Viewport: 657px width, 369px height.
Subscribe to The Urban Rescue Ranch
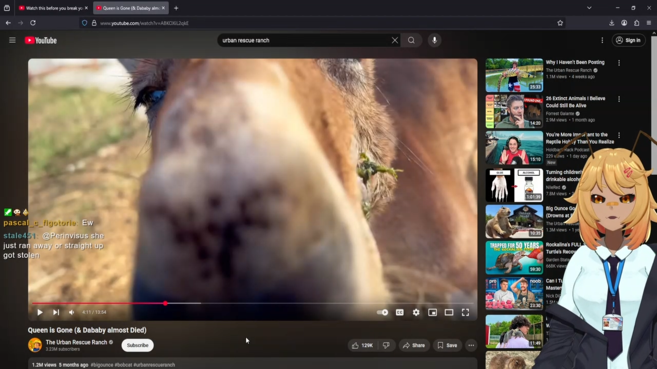coord(138,345)
